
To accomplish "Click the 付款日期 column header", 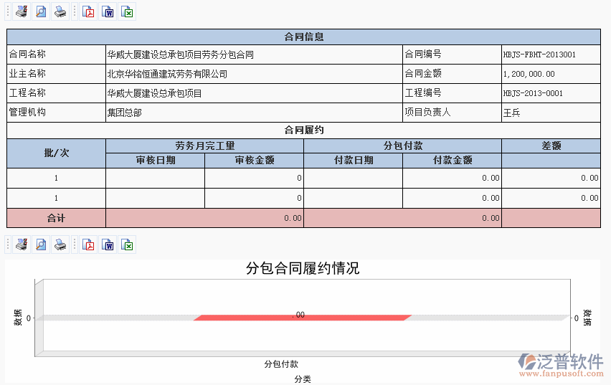I will [x=353, y=160].
